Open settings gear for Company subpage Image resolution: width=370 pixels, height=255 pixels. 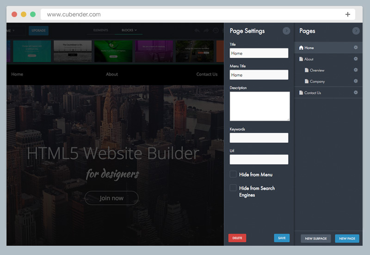point(356,81)
